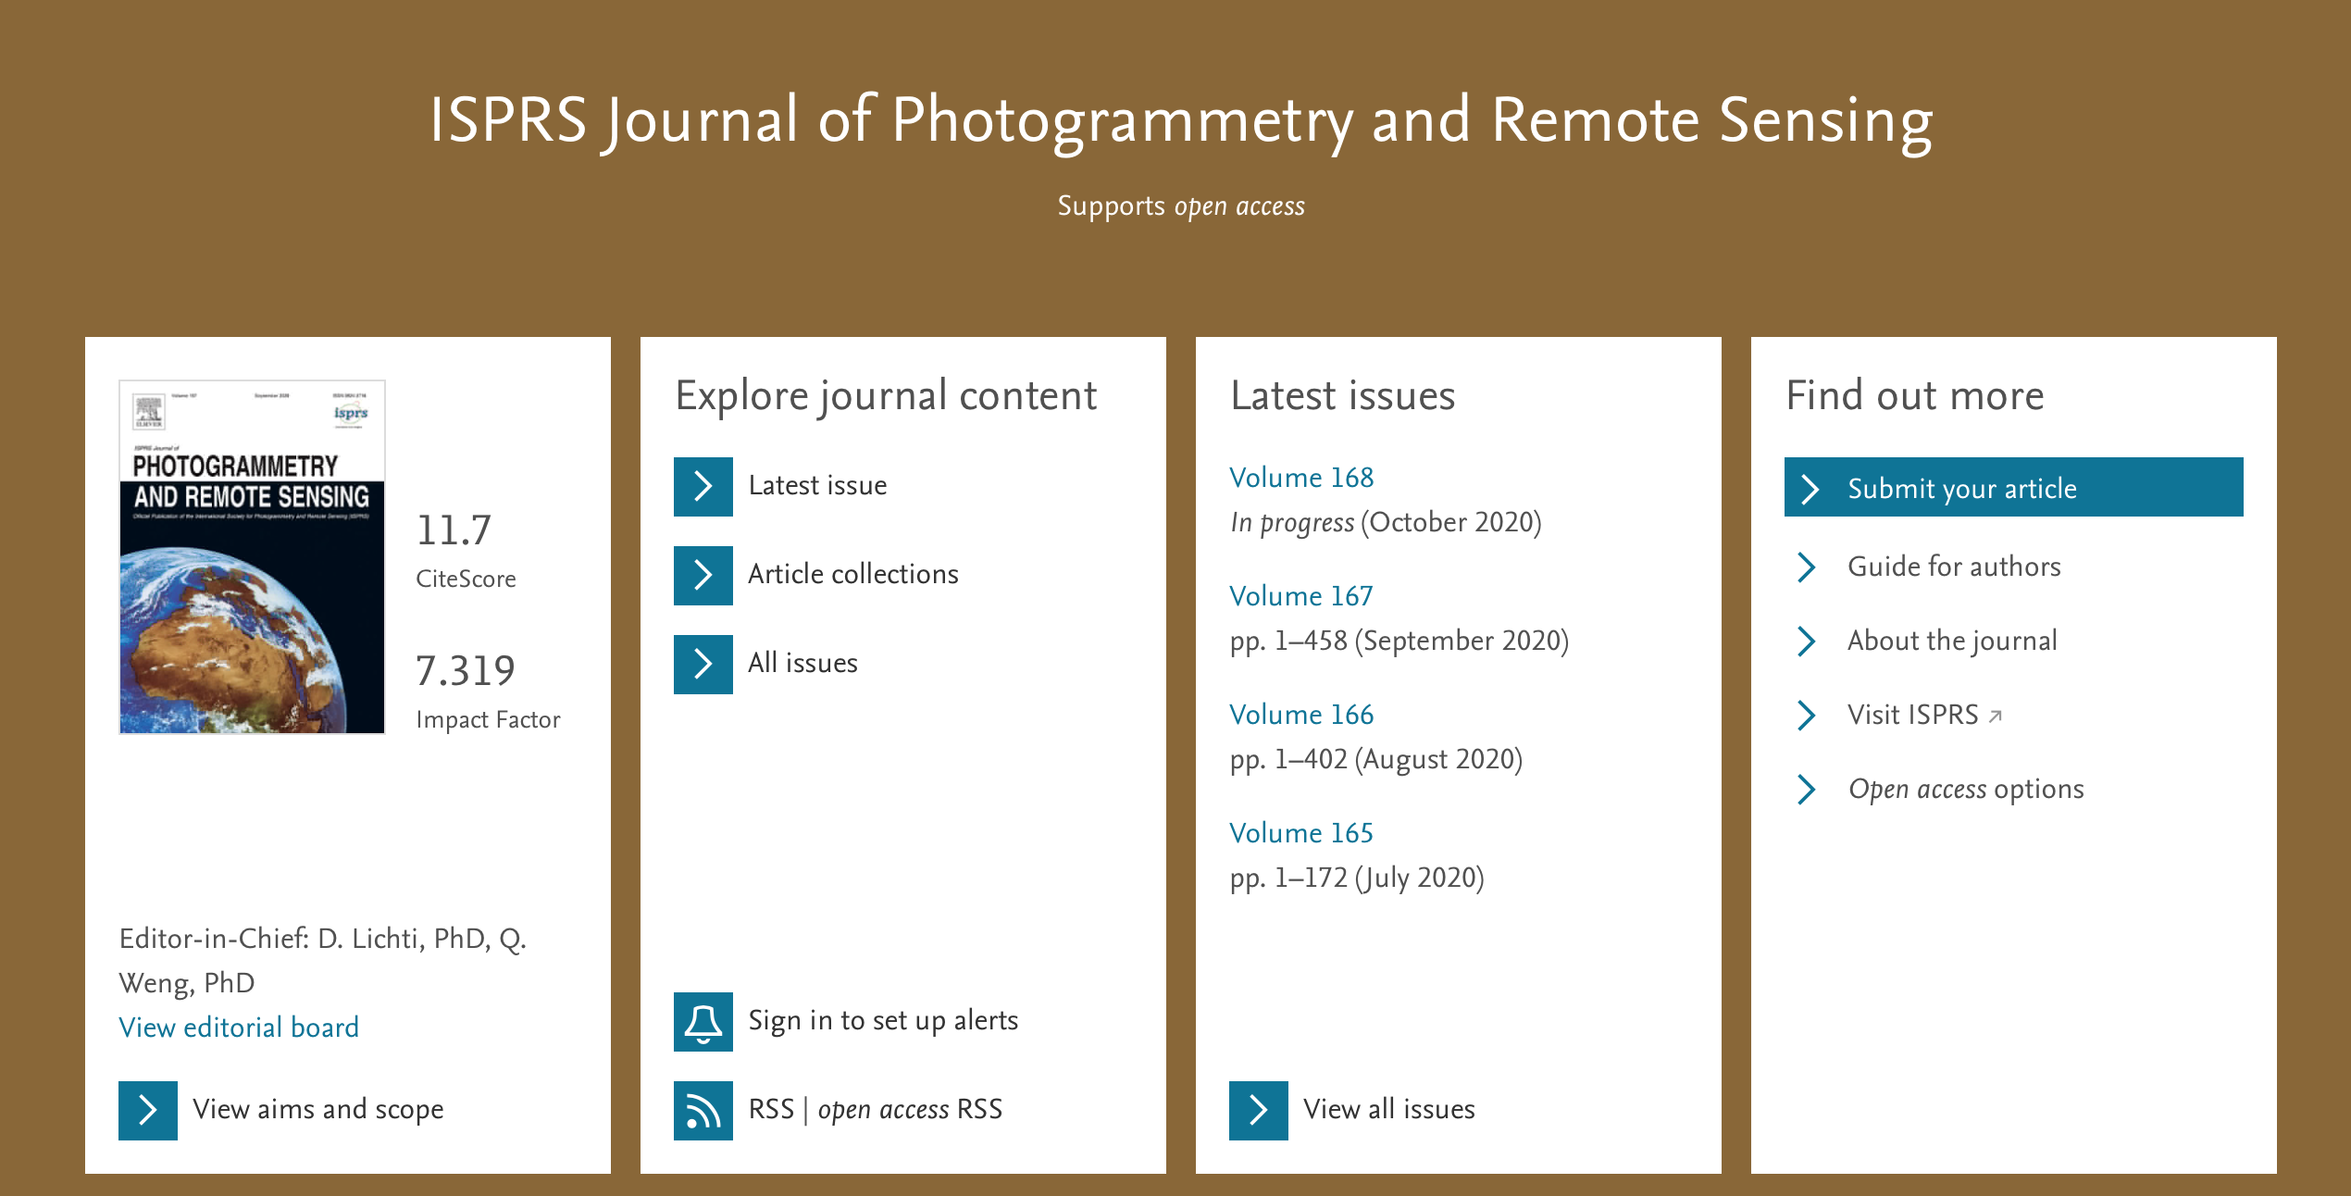Image resolution: width=2351 pixels, height=1196 pixels.
Task: Click arrow icon for View all issues
Action: tap(1258, 1110)
